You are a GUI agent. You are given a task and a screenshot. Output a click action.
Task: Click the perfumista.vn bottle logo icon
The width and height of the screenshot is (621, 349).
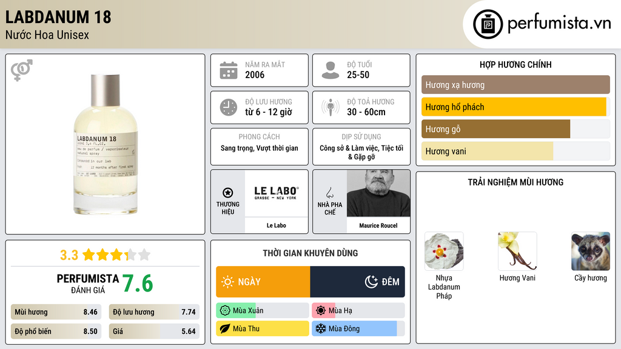[488, 24]
